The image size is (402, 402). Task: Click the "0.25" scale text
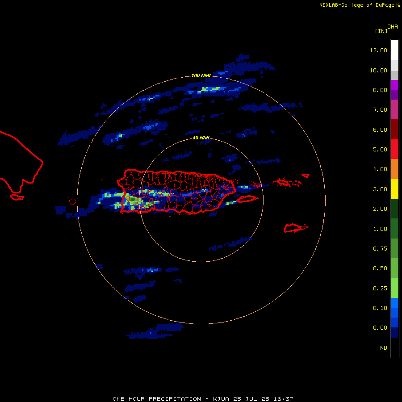point(380,289)
